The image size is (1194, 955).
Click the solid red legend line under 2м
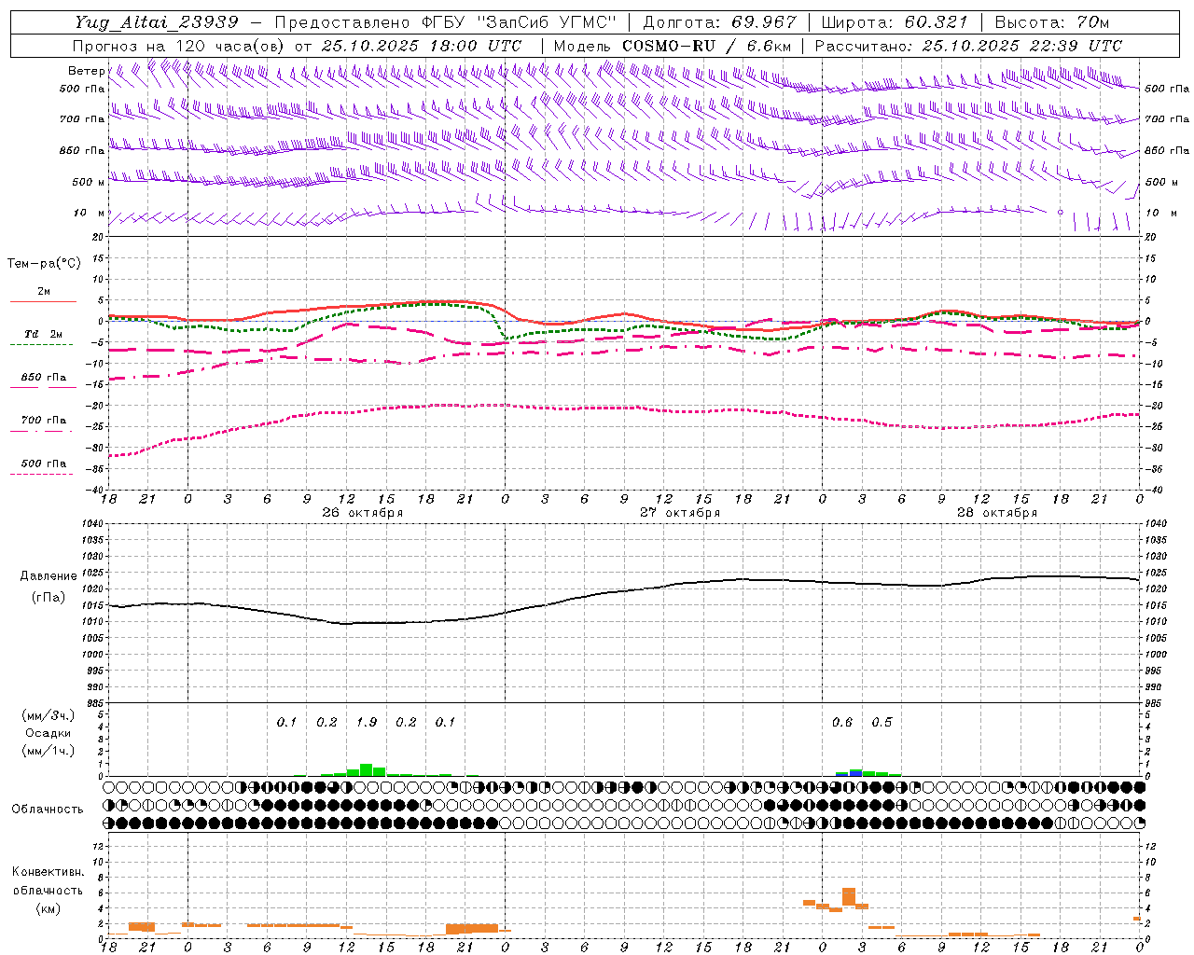[x=43, y=302]
